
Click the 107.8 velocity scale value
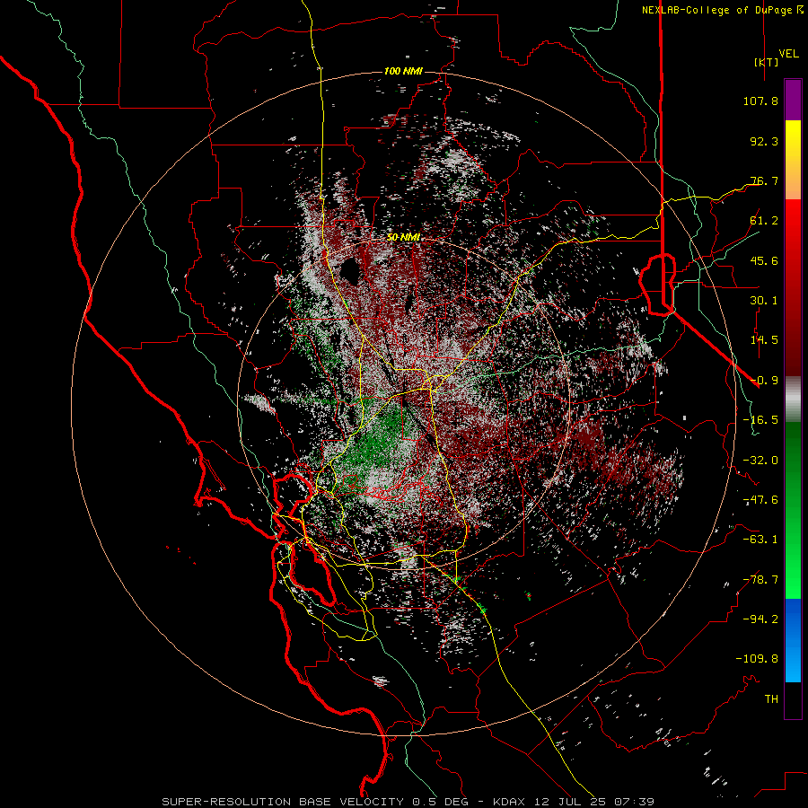tap(760, 101)
